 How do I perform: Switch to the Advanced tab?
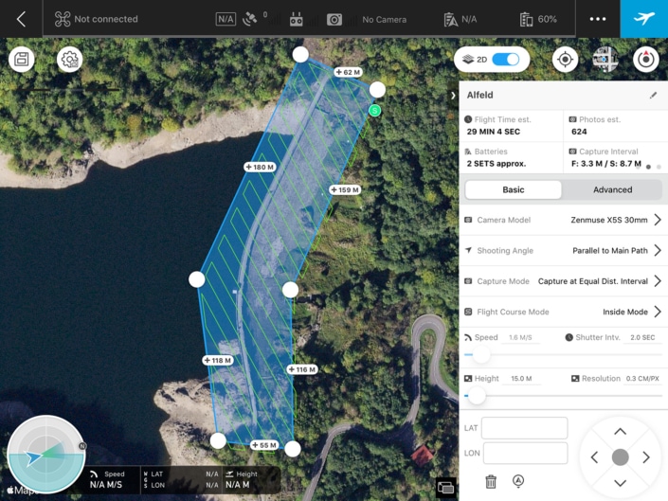[x=612, y=189]
